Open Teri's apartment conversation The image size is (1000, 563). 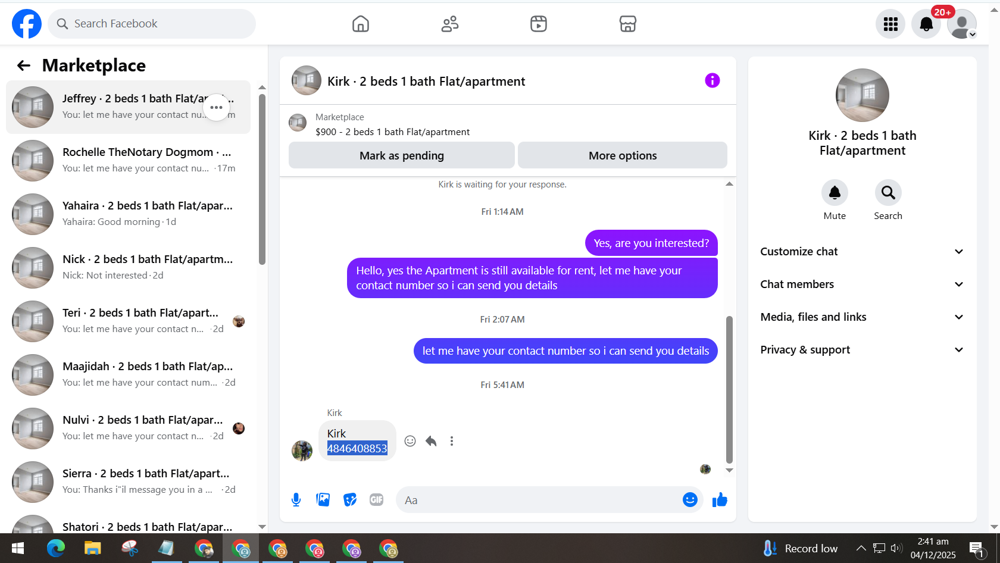click(128, 321)
